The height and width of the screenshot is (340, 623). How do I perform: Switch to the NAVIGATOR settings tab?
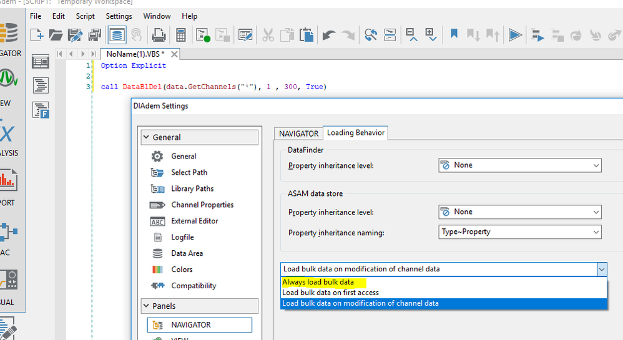[298, 134]
